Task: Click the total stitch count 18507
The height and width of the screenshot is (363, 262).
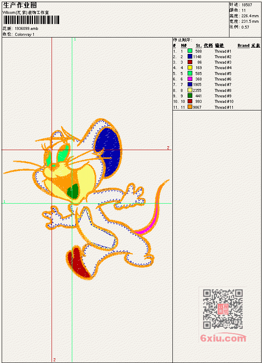Action: coord(247,5)
